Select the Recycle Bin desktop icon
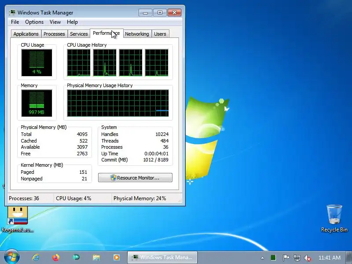The height and width of the screenshot is (264, 352). [x=334, y=218]
